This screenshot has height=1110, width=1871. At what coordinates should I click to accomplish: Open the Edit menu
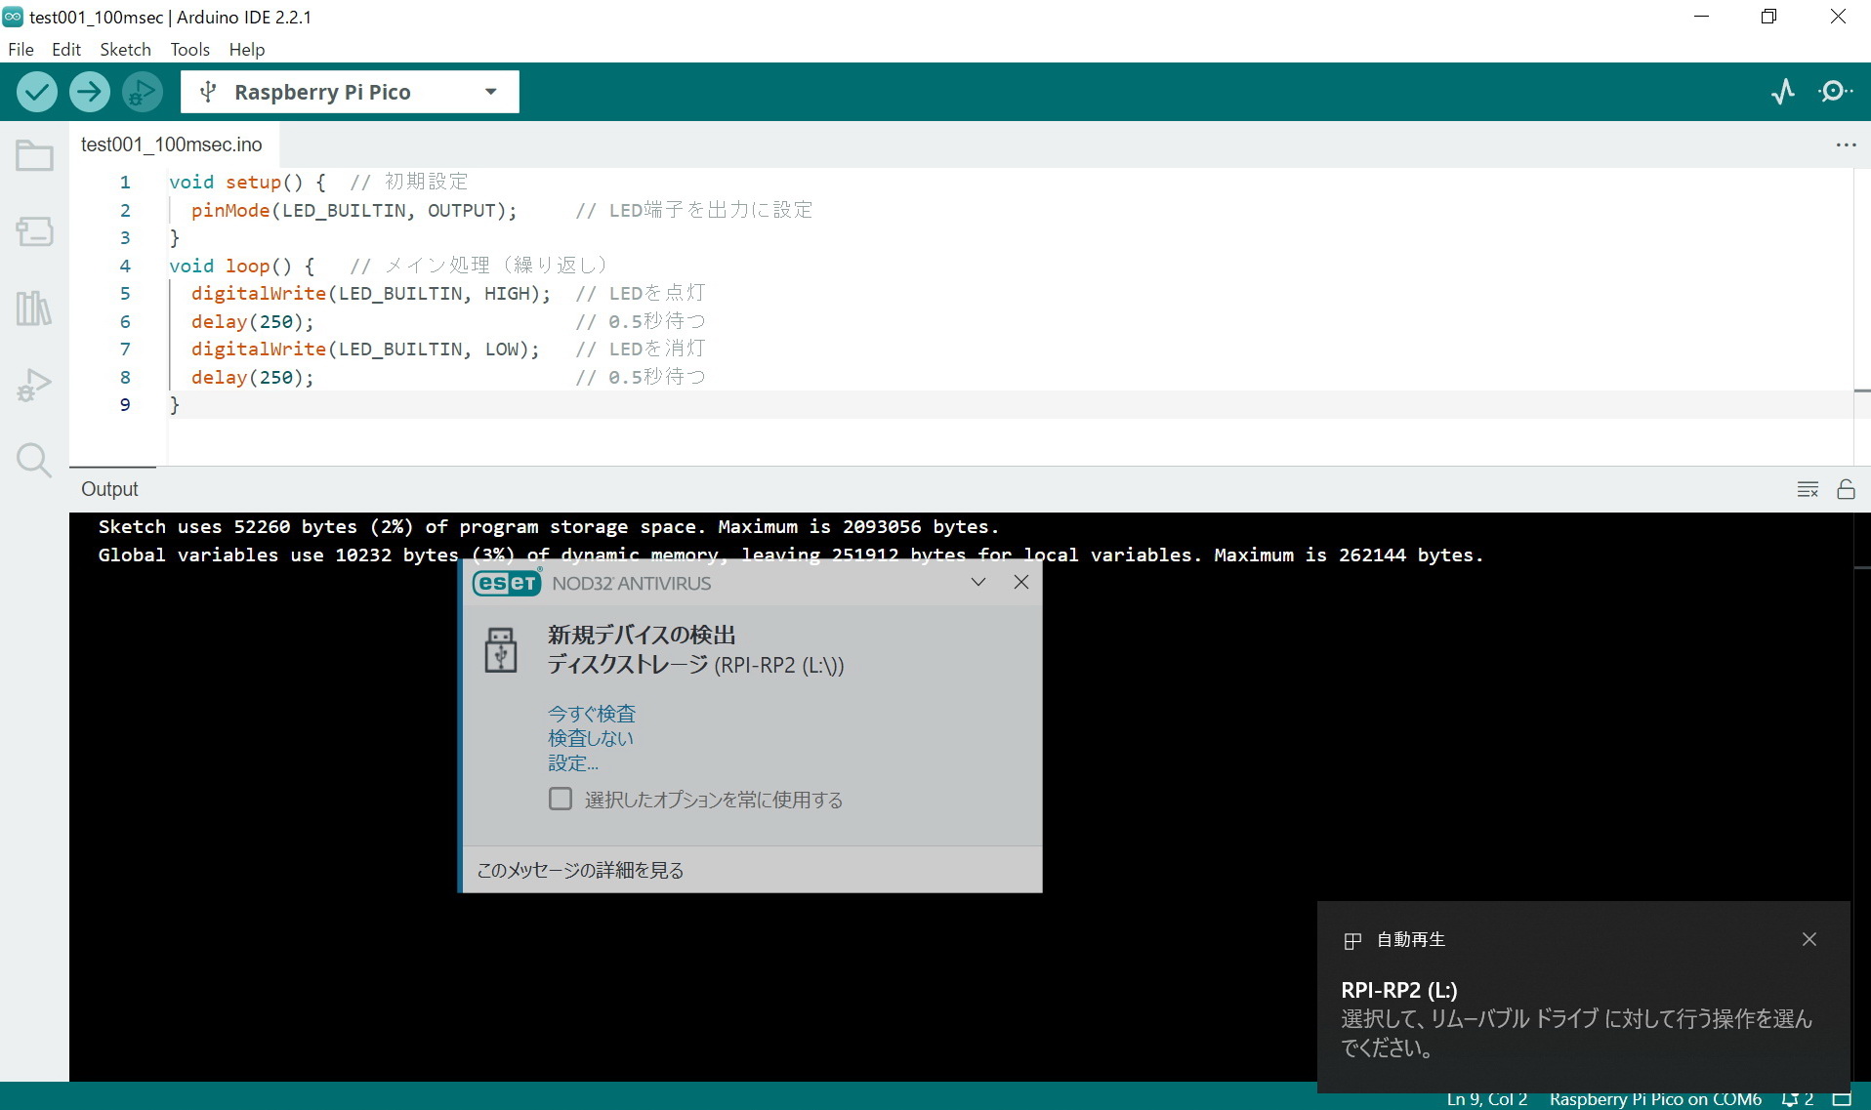point(66,49)
